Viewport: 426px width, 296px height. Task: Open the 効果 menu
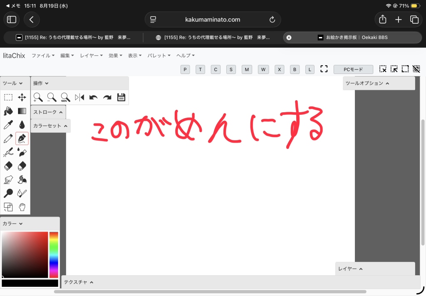tap(115, 55)
